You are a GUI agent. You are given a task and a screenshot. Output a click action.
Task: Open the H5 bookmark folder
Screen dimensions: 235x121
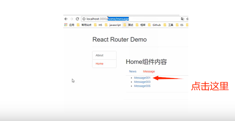coord(98,25)
